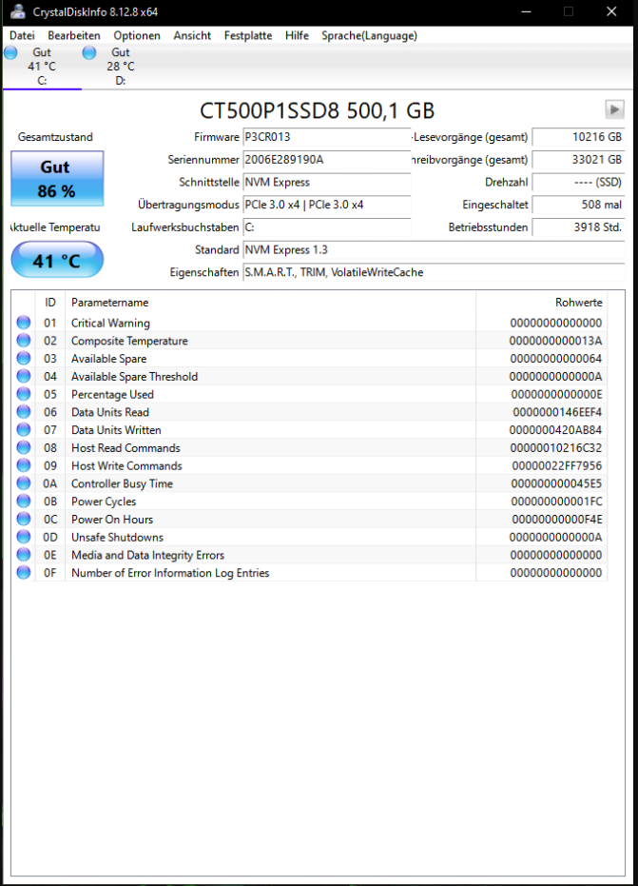
Task: Select the Data Units Written parameter name
Action: [x=116, y=430]
